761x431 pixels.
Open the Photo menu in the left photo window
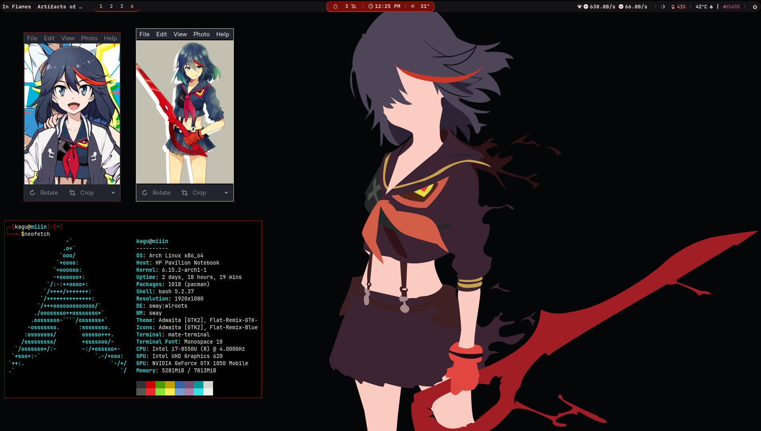coord(89,38)
